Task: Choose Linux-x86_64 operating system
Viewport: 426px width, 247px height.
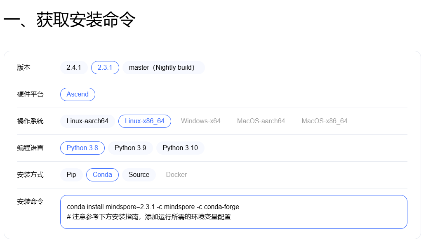Action: (144, 121)
